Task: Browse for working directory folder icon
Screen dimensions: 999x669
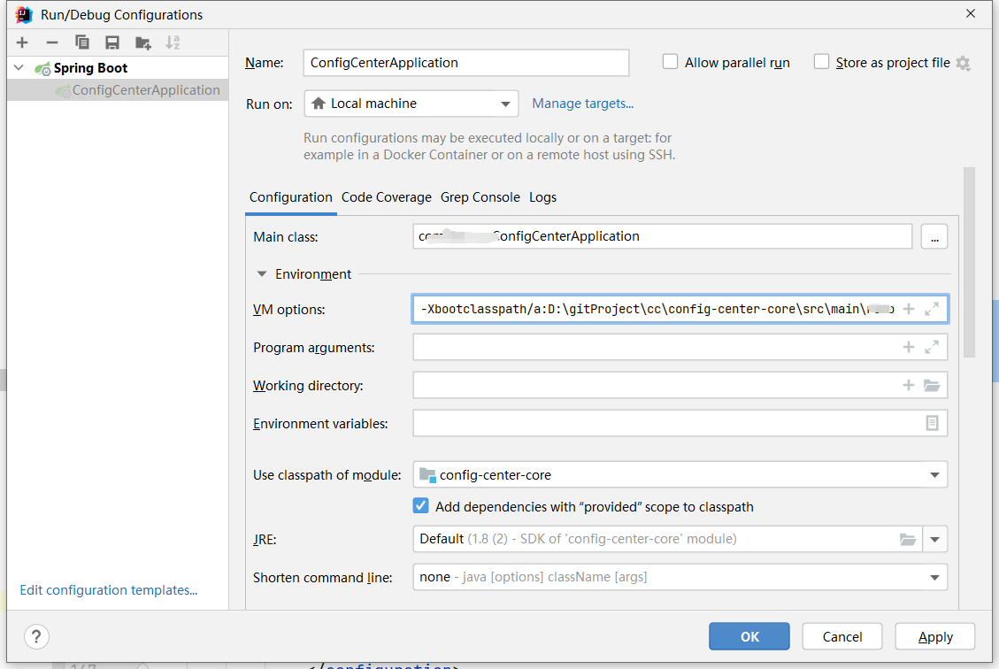Action: click(932, 386)
